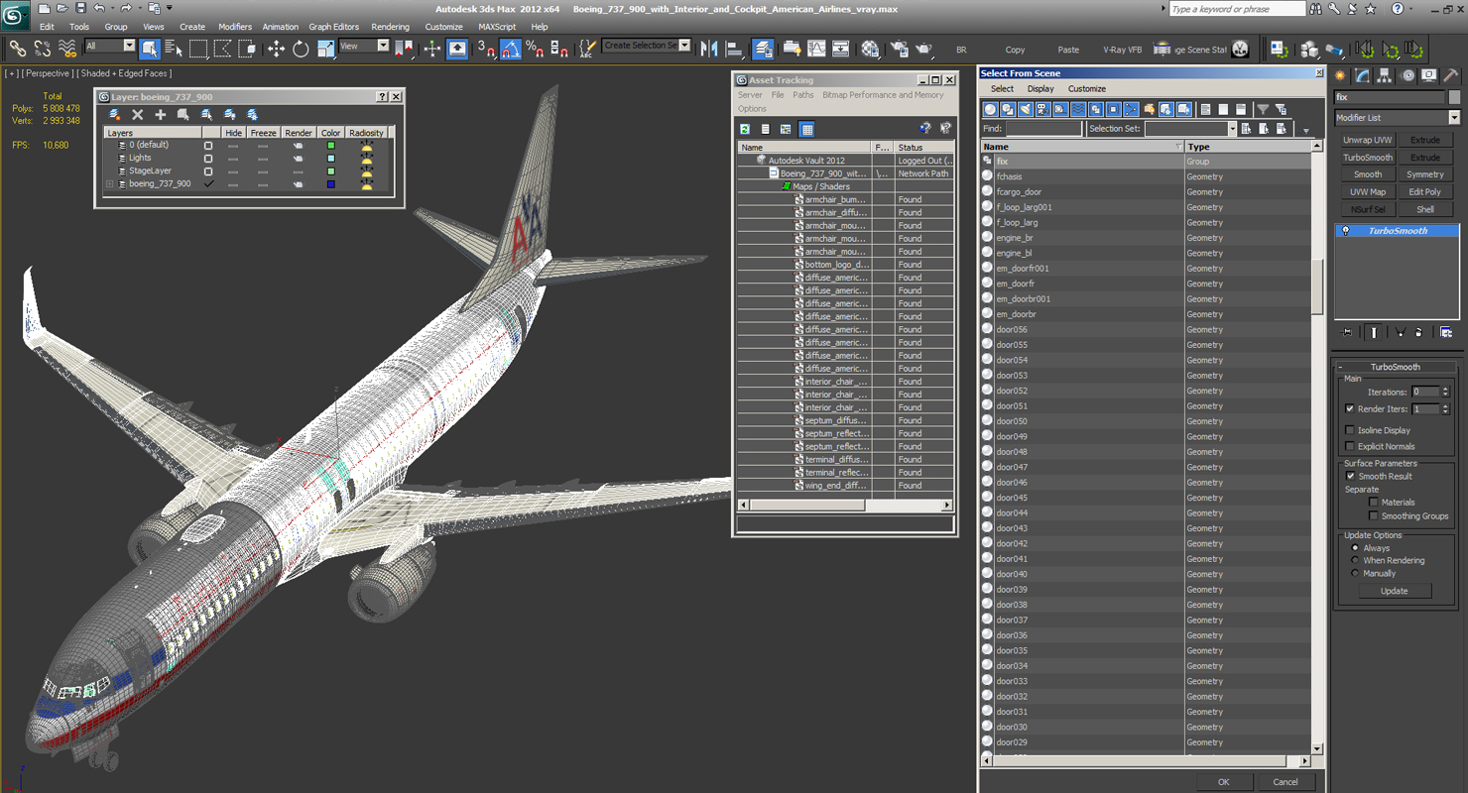1468x793 pixels.
Task: Open Display menu in Select From Scene
Action: click(x=1040, y=89)
